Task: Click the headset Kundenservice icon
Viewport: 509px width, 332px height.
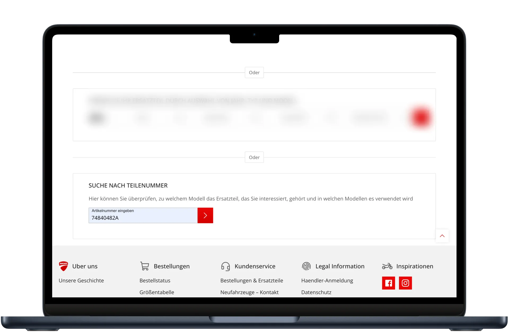Action: pos(225,266)
